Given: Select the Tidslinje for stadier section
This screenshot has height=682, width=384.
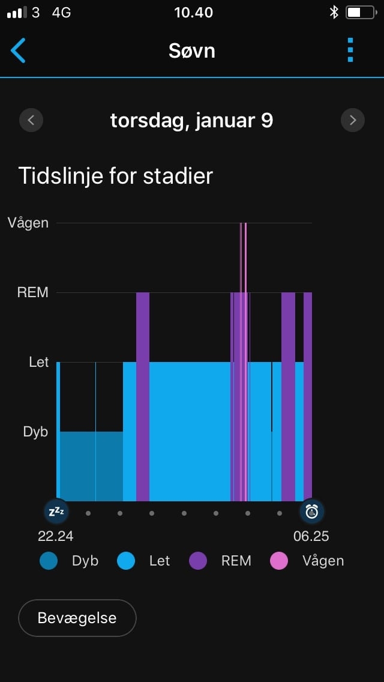Looking at the screenshot, I should pyautogui.click(x=116, y=175).
